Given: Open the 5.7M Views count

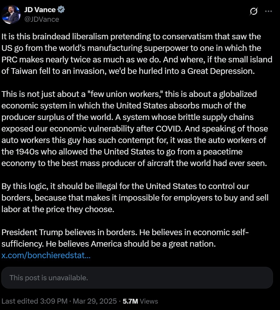Looking at the screenshot, I should point(140,301).
